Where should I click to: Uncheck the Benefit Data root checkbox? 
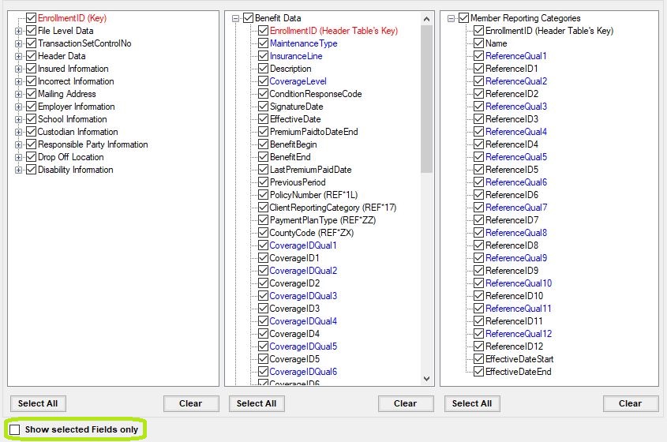click(248, 18)
